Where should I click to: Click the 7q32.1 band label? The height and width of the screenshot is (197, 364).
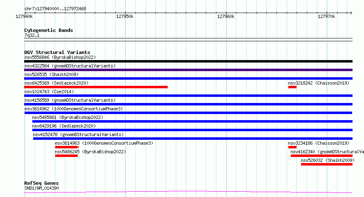pyautogui.click(x=32, y=35)
